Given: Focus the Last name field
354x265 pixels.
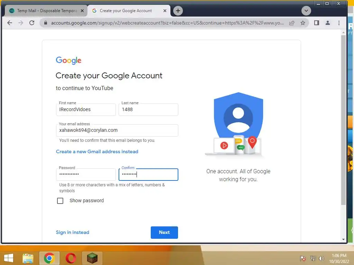Looking at the screenshot, I should tap(148, 109).
